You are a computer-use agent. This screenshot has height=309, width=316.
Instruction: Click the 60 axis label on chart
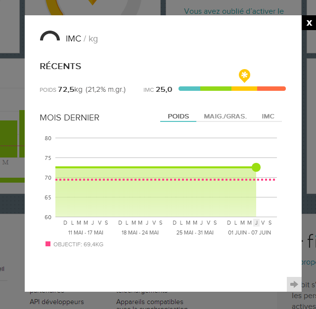click(x=48, y=217)
